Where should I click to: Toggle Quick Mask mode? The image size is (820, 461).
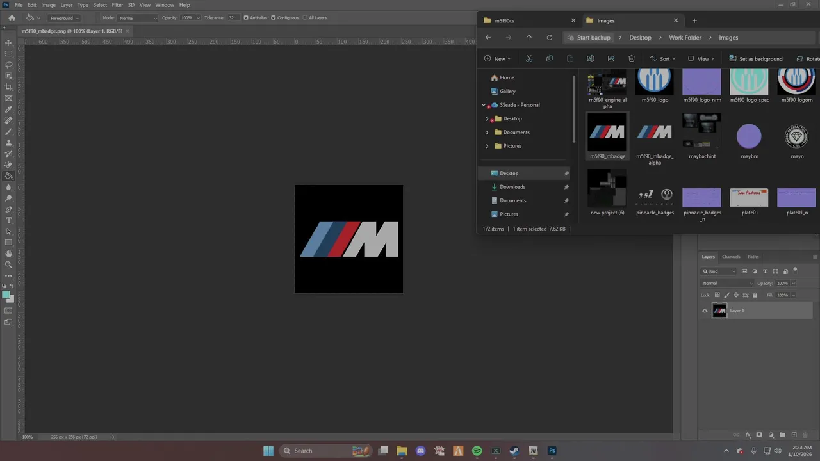(x=8, y=311)
